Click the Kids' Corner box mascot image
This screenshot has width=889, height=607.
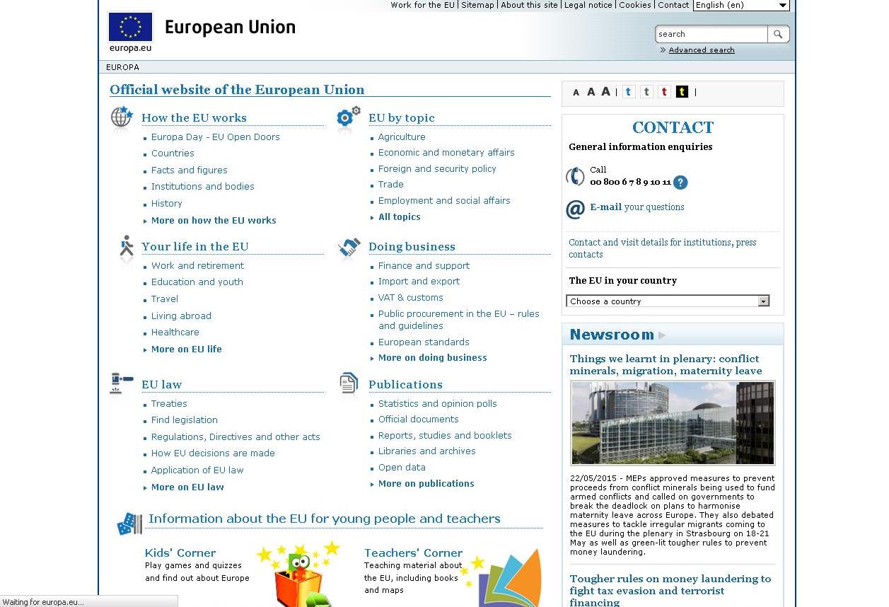tap(298, 574)
